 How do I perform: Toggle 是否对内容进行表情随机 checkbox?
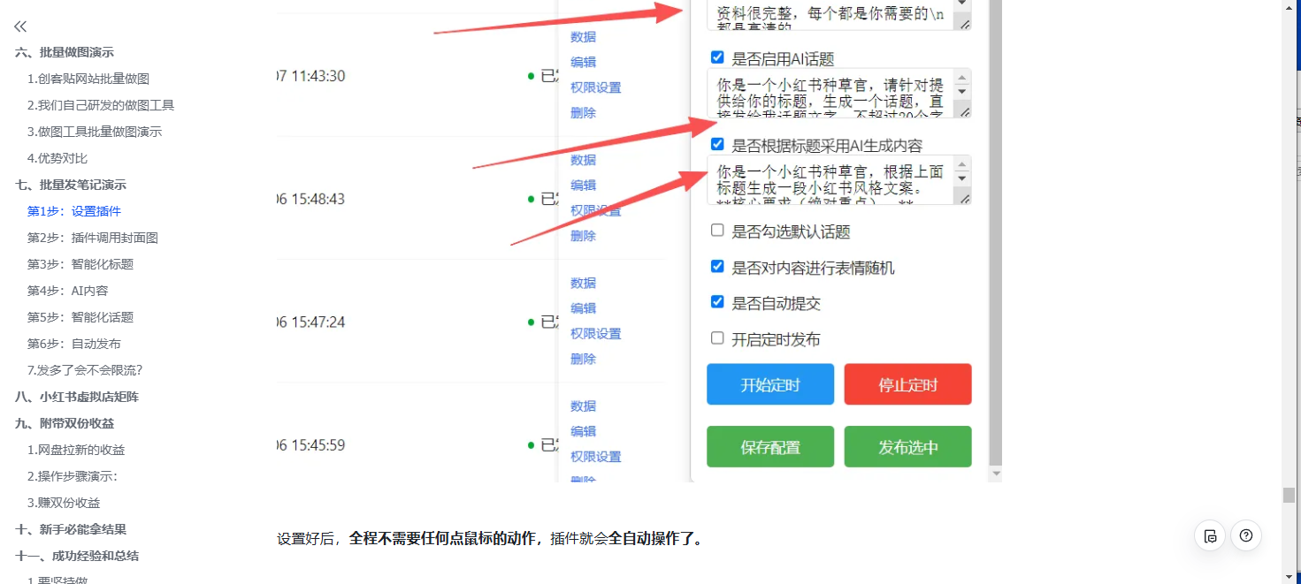pos(717,267)
